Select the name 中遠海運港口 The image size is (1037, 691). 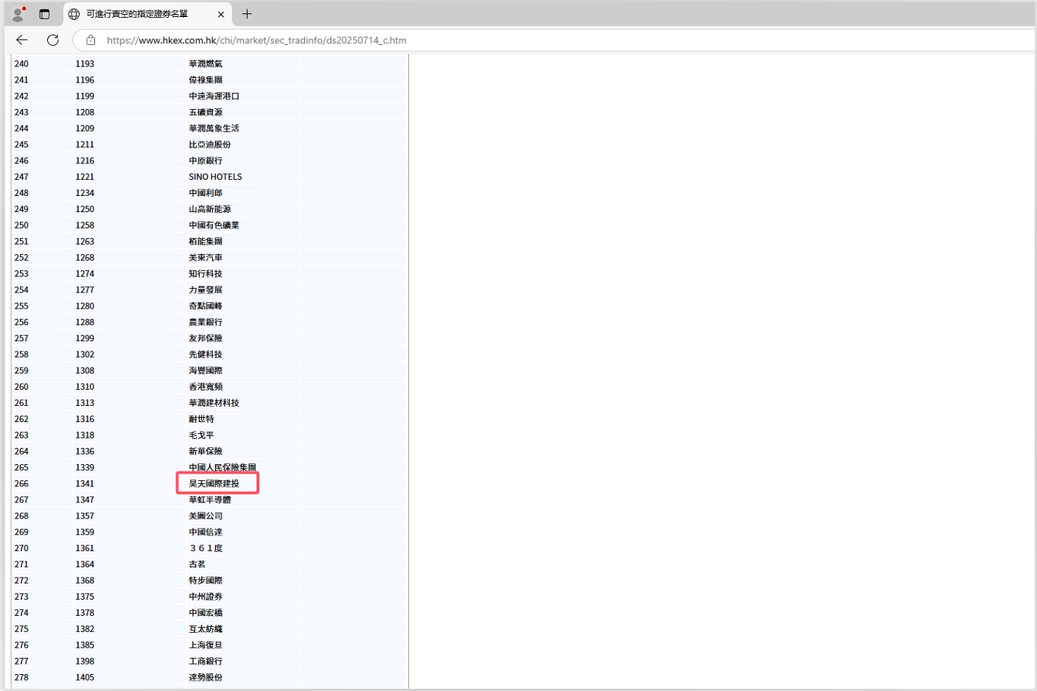click(214, 97)
